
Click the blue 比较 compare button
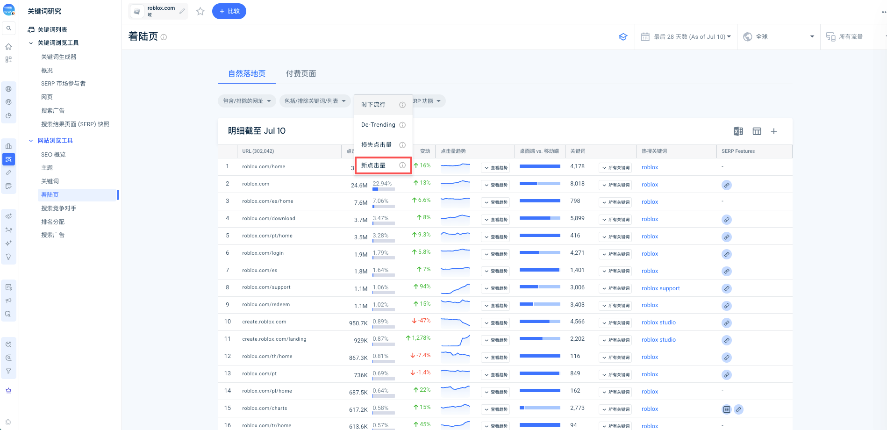pyautogui.click(x=229, y=11)
